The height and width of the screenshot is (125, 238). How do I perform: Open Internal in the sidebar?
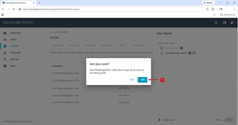[14, 59]
